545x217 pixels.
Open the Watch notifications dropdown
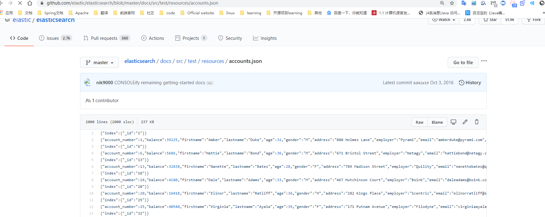444,20
